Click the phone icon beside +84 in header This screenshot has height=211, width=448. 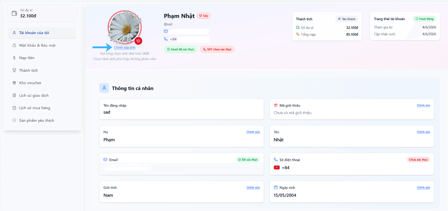[166, 39]
